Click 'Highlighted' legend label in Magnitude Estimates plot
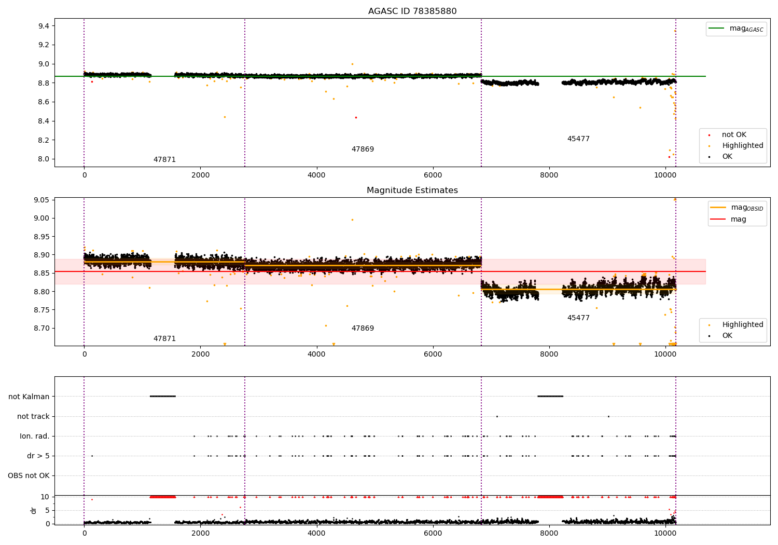The height and width of the screenshot is (545, 778). click(743, 325)
